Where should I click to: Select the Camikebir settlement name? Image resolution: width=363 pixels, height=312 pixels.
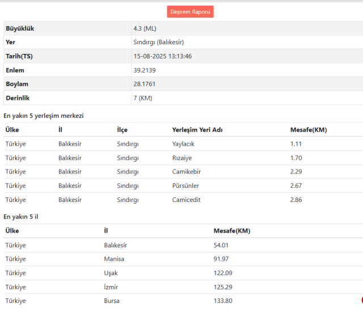[187, 172]
